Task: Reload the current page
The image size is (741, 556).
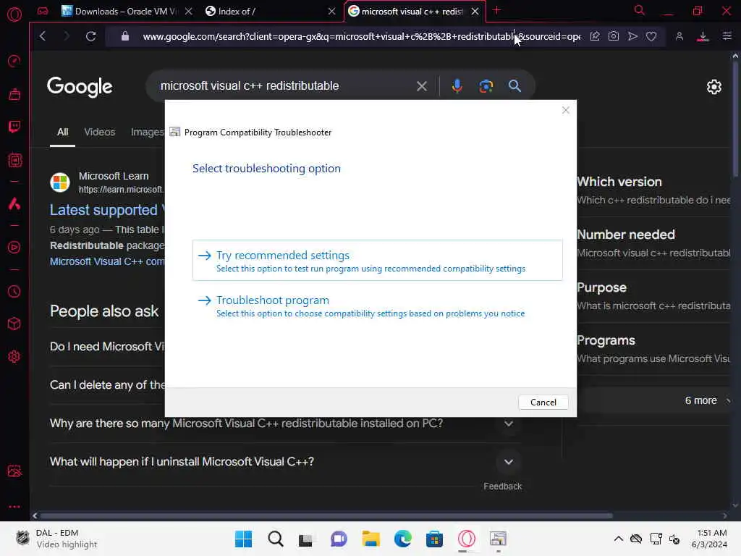Action: coord(90,36)
